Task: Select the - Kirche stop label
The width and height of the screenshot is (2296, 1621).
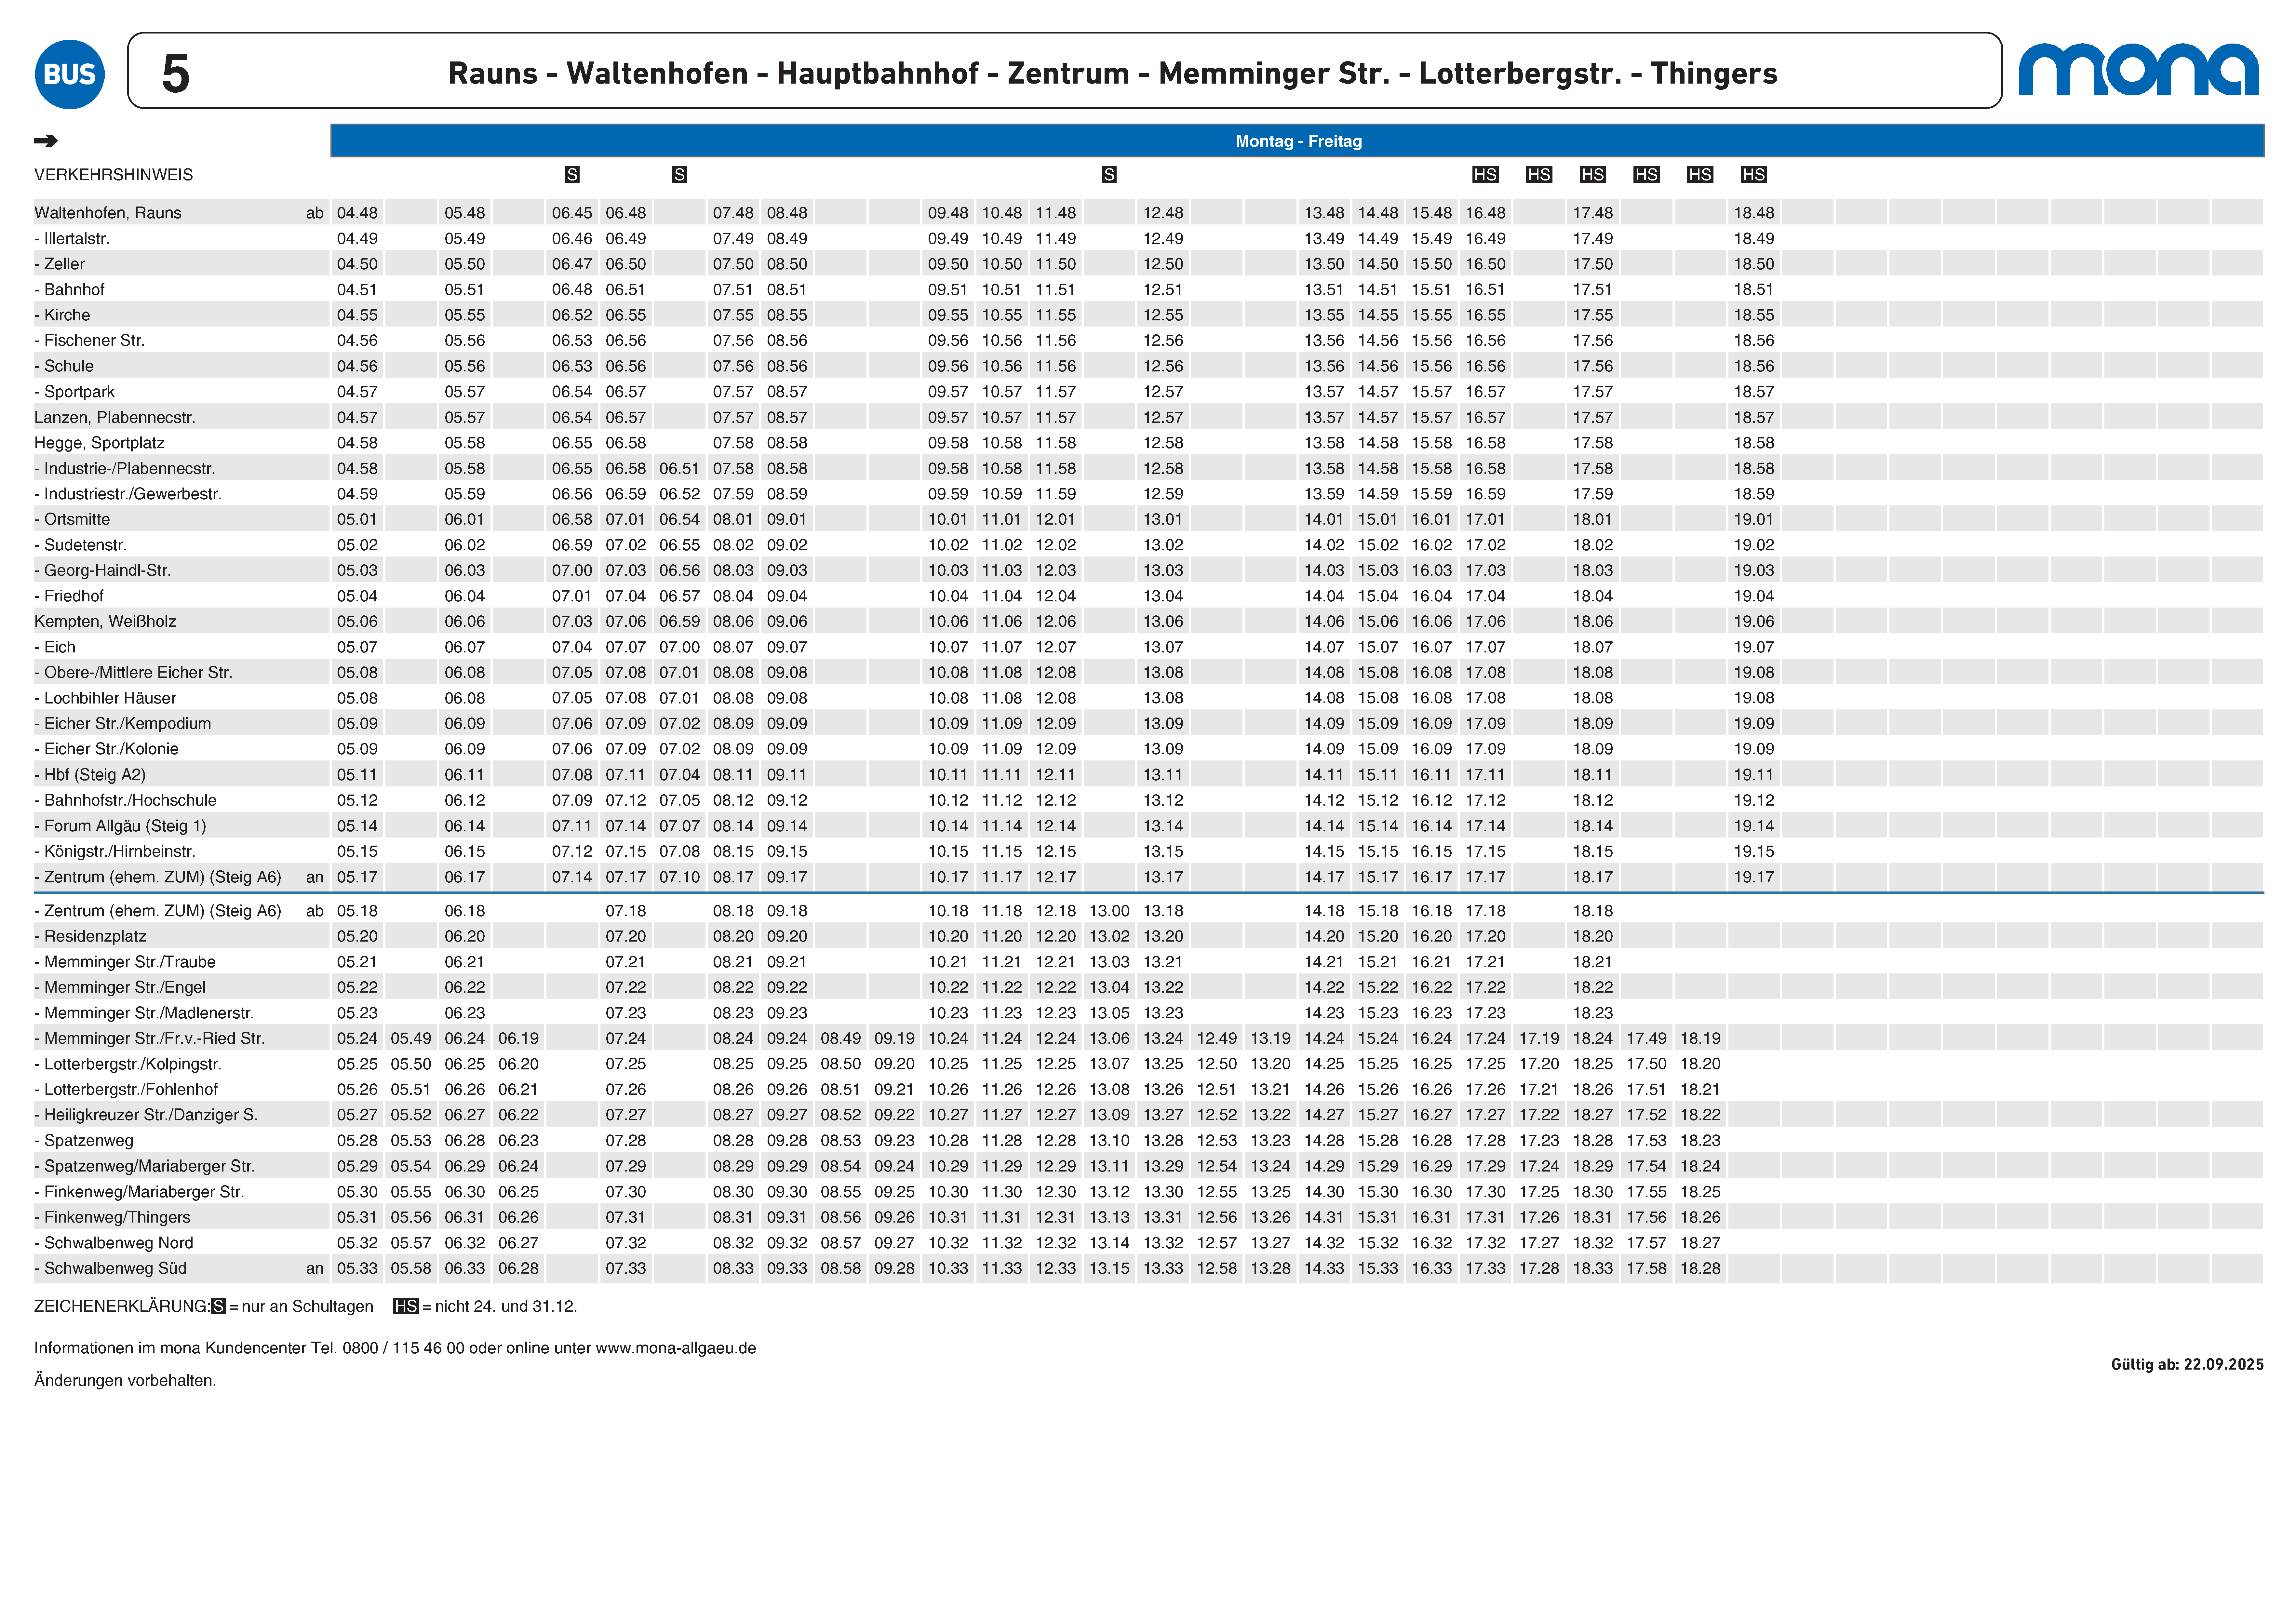Action: [x=62, y=315]
